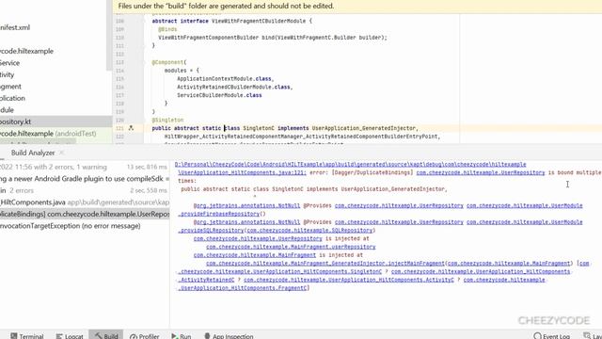Open the MainFragment 'is injected at' link
Screen dimensions: 602x339
click(x=255, y=255)
